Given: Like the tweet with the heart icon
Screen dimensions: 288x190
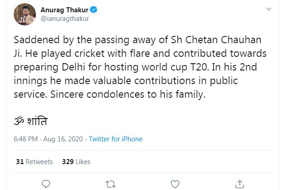Looking at the screenshot, I should coord(175,184).
